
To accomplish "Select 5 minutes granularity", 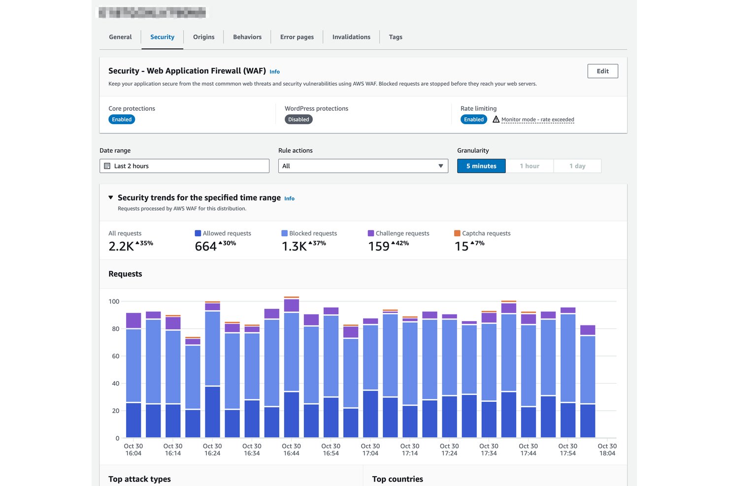I will pos(481,166).
